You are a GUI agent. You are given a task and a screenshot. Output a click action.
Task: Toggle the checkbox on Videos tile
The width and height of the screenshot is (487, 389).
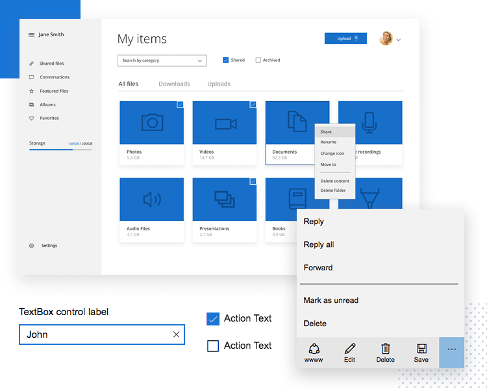pyautogui.click(x=253, y=104)
